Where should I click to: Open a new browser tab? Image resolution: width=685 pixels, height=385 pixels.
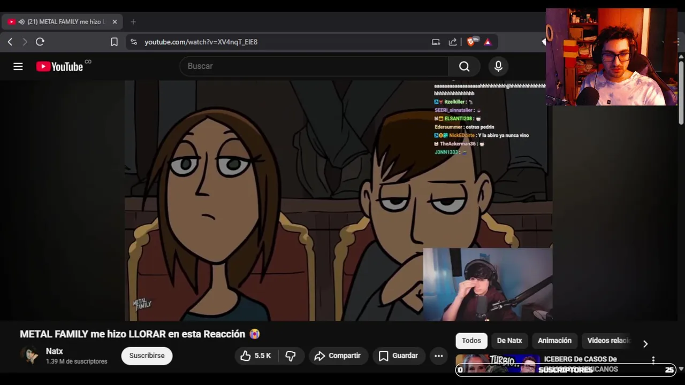pos(133,22)
